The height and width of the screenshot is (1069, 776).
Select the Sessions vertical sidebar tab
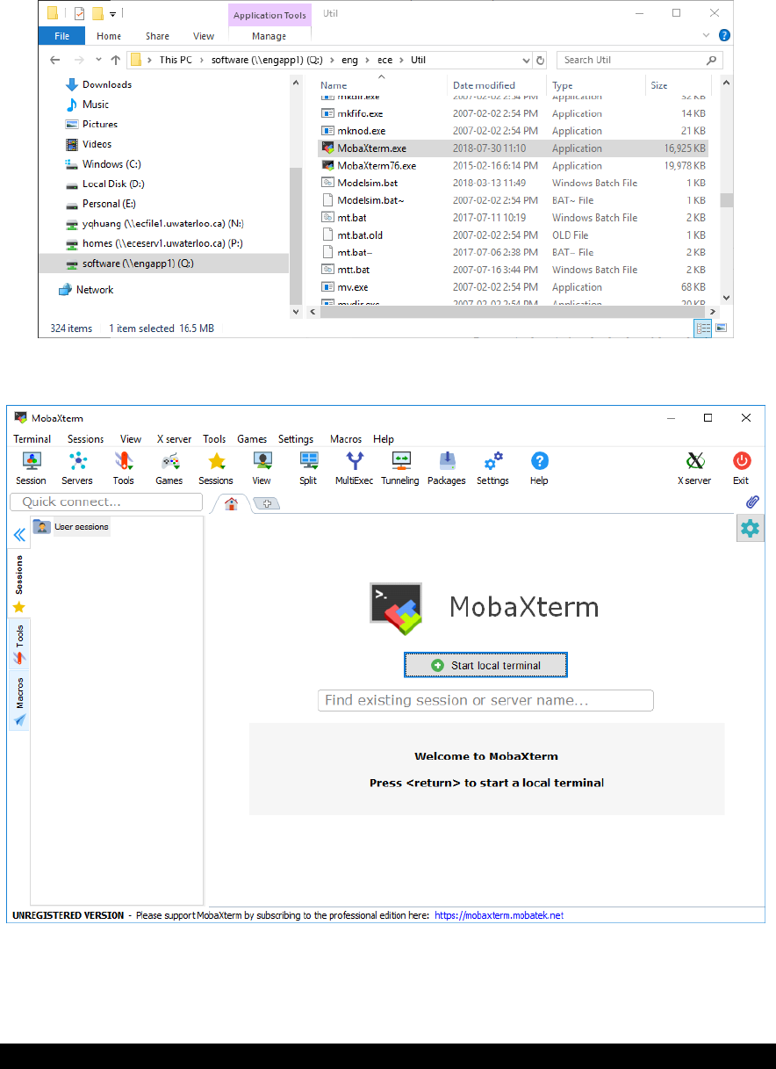click(x=19, y=584)
